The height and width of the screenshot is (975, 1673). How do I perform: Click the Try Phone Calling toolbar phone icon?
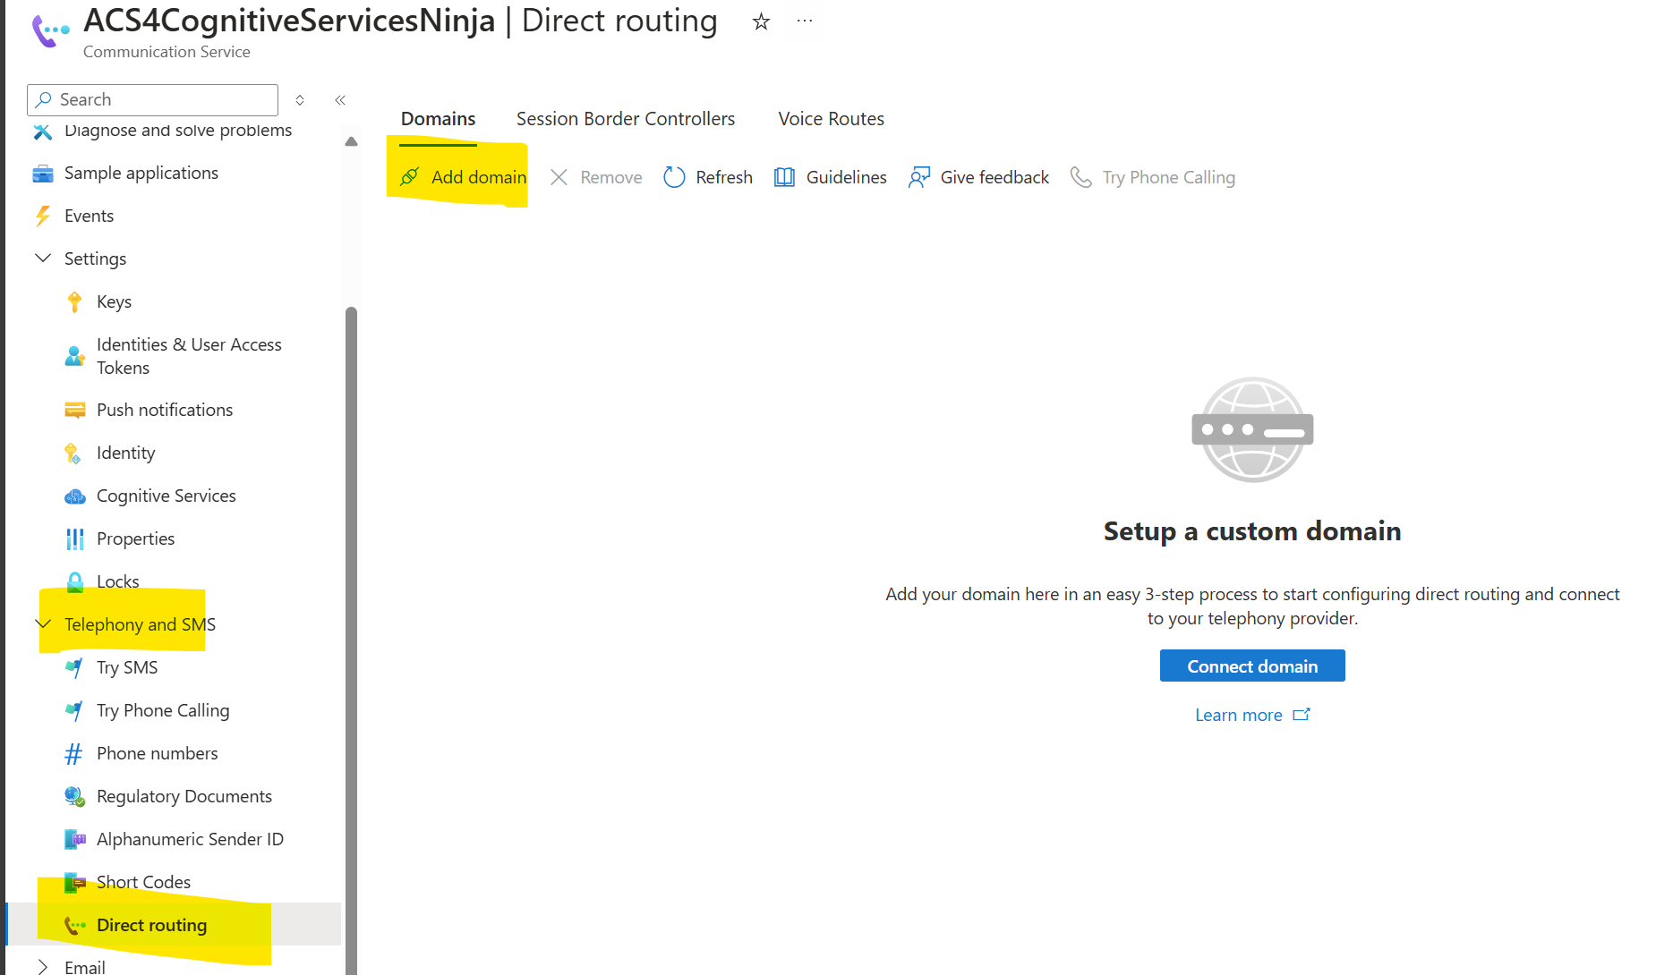tap(1081, 178)
